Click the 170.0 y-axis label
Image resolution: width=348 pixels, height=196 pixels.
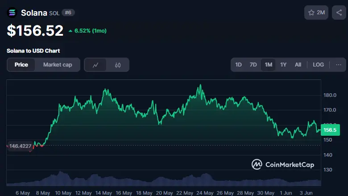click(x=330, y=110)
